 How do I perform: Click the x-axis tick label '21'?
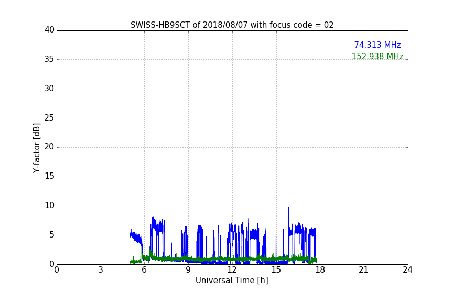(364, 270)
